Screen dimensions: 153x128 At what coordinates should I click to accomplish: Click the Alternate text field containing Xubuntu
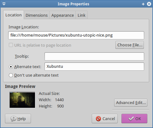(x=94, y=67)
